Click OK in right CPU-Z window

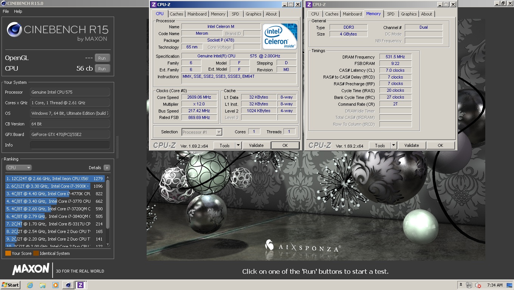tap(440, 145)
